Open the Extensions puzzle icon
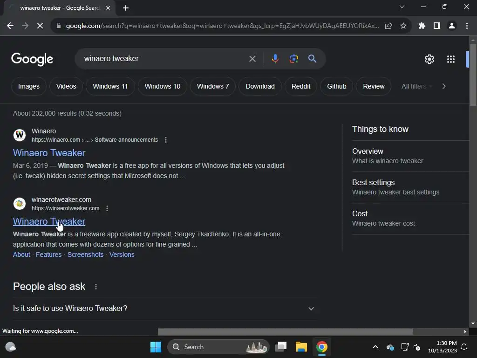Screen dimensions: 477x358 click(422, 26)
